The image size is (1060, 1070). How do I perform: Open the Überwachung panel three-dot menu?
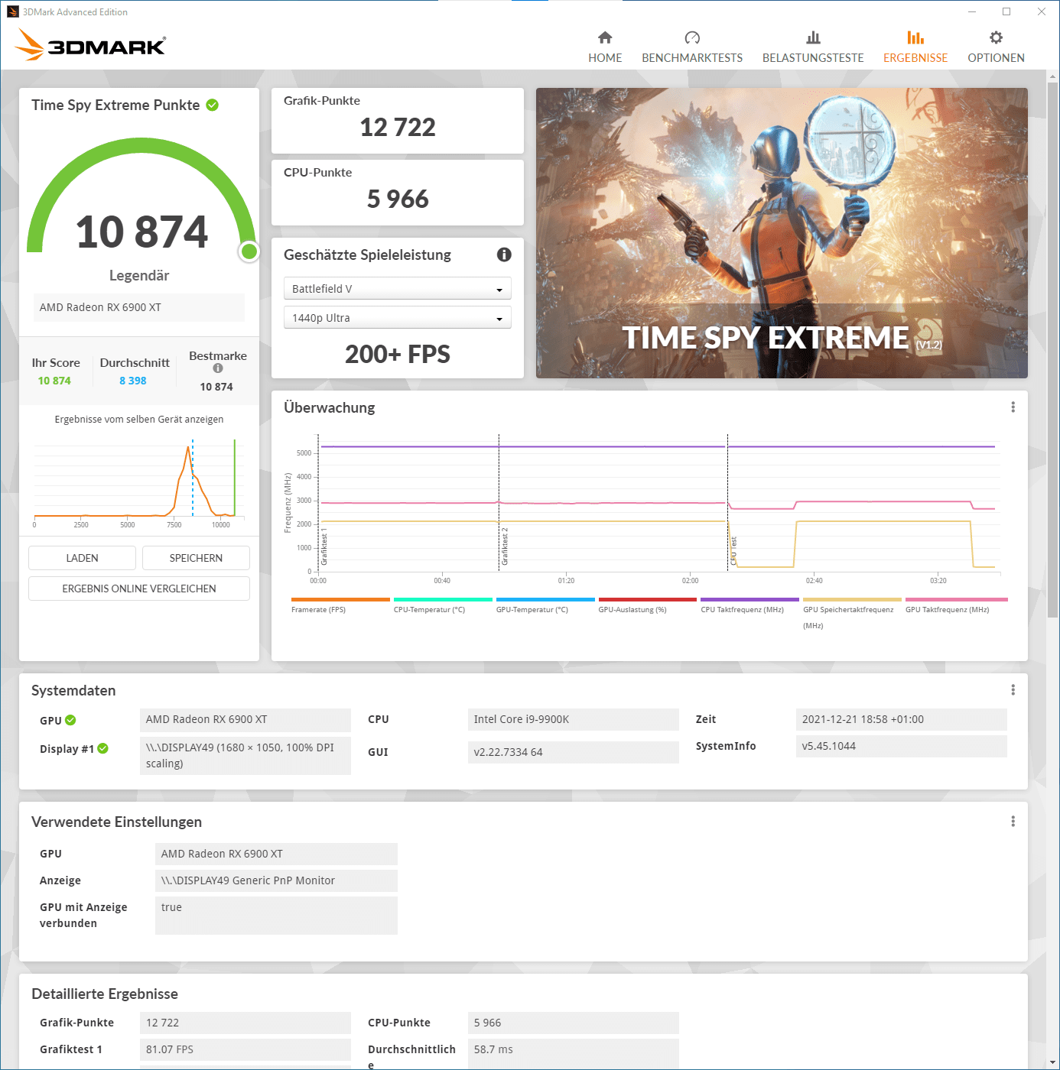(1013, 407)
